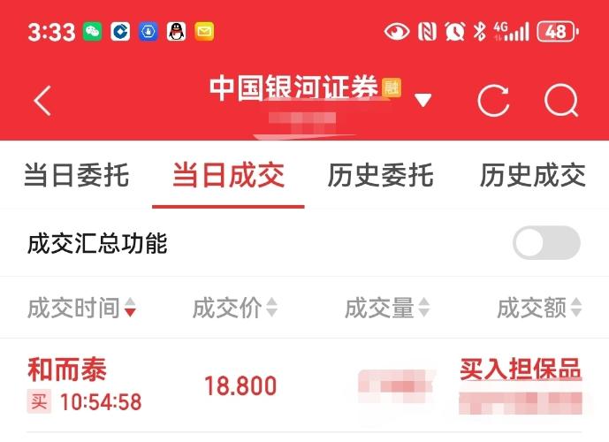Tap the eye comfort status icon

click(x=397, y=32)
